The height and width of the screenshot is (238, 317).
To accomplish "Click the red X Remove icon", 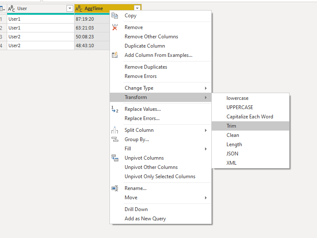I will coord(115,27).
